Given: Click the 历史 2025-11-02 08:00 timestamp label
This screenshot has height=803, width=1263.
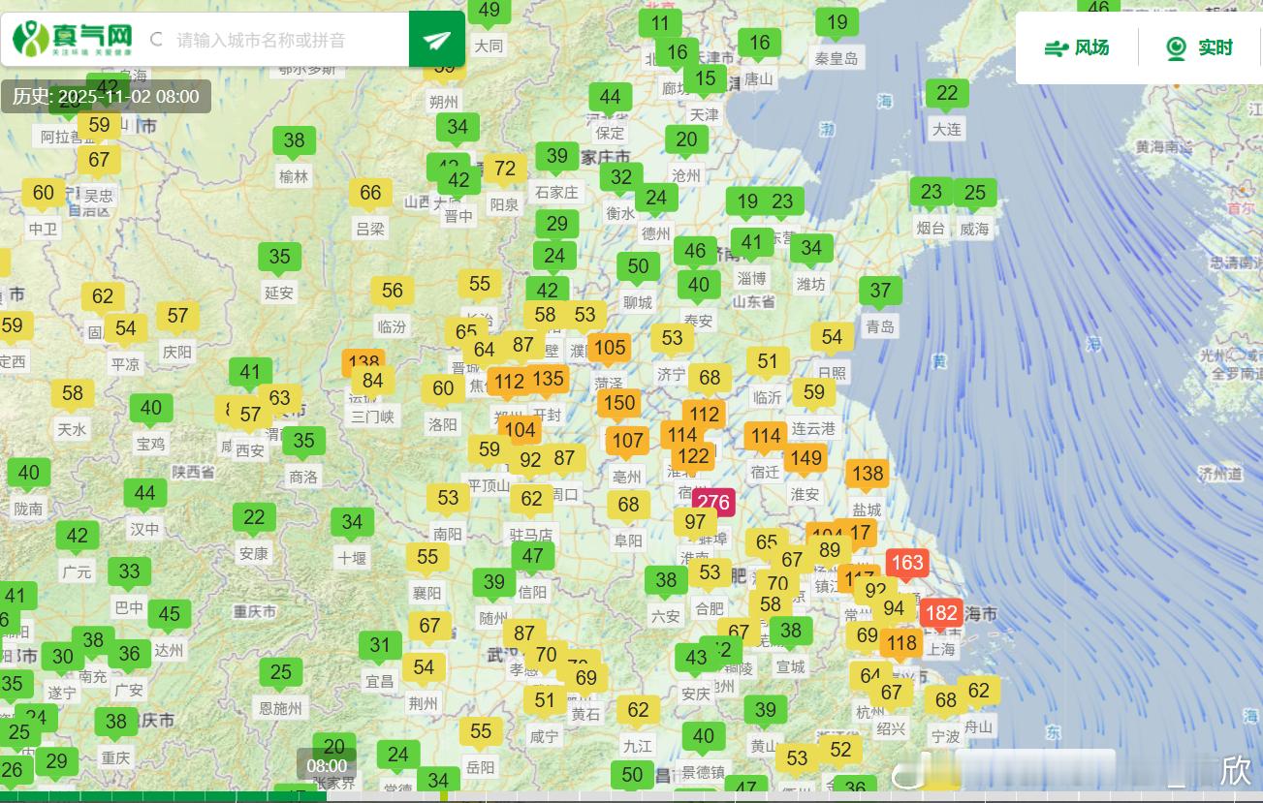Looking at the screenshot, I should 106,96.
